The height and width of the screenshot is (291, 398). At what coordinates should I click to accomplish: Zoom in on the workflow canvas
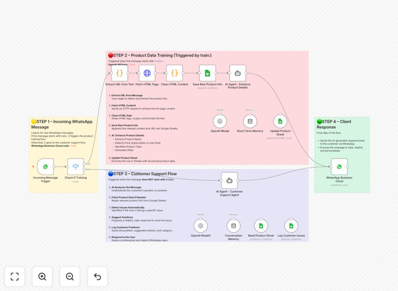click(42, 277)
